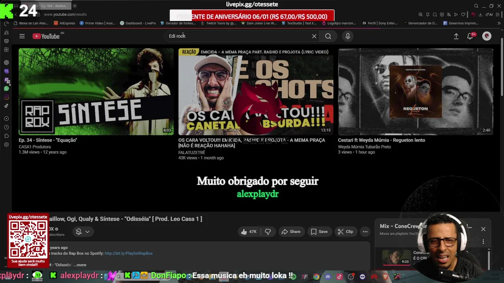Screen dimensions: 504x283
Task: Open a new browser tab
Action: 74,6
